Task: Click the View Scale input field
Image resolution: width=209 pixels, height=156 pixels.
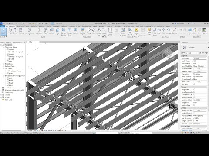Action: (199, 58)
